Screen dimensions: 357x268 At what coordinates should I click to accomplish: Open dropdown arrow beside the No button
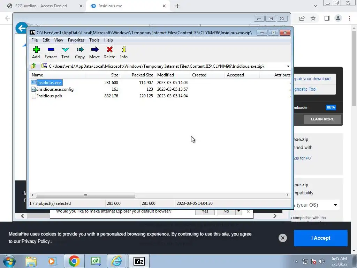click(238, 211)
